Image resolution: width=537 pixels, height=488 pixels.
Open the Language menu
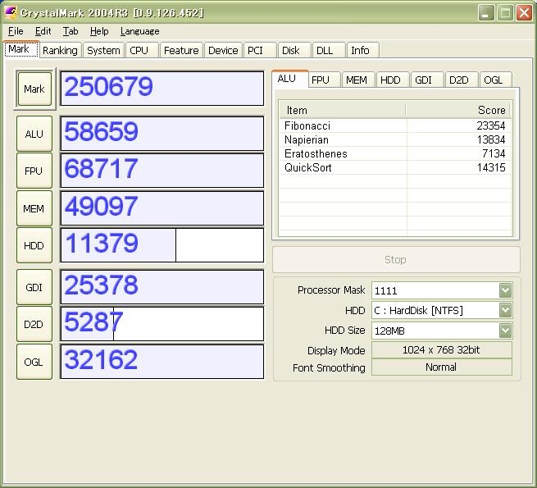pyautogui.click(x=139, y=31)
